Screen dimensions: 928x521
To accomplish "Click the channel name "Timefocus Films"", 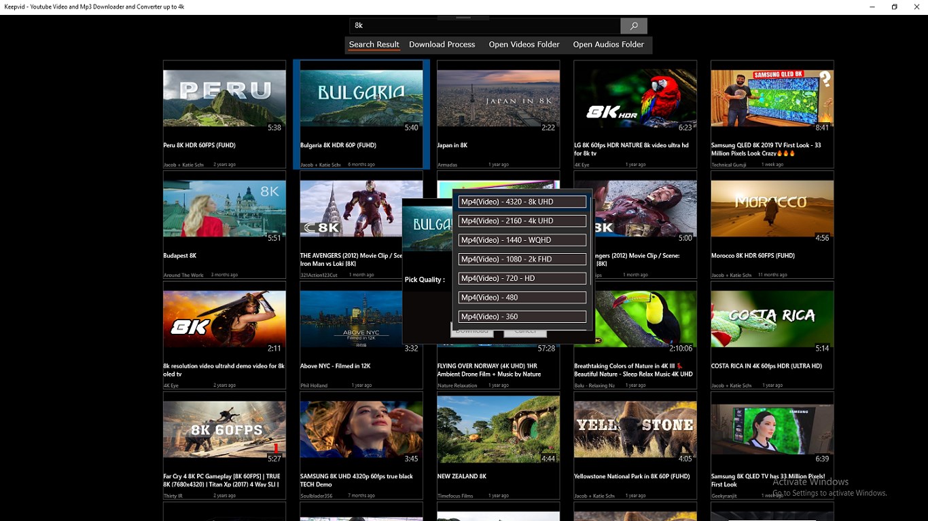I will coord(455,496).
